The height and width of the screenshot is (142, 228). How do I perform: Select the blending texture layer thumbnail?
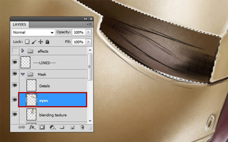click(31, 114)
